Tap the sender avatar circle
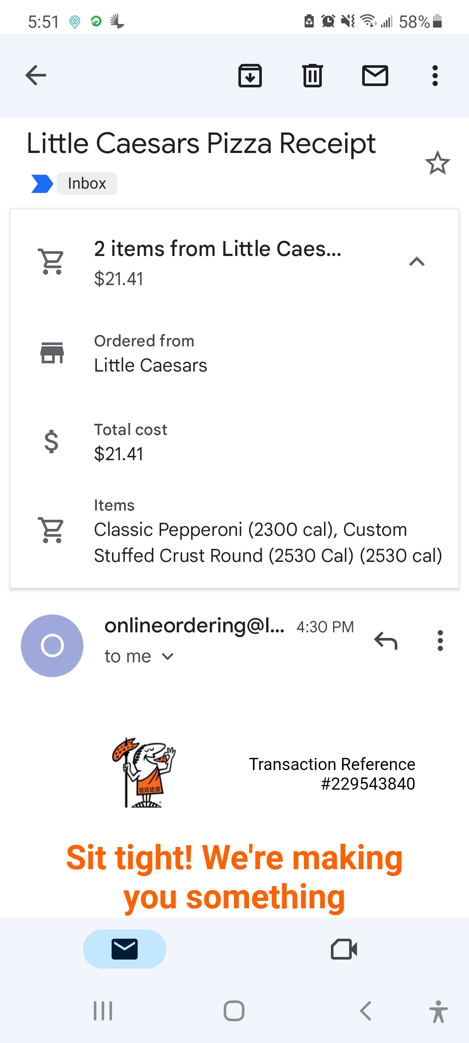The width and height of the screenshot is (469, 1043). point(52,645)
